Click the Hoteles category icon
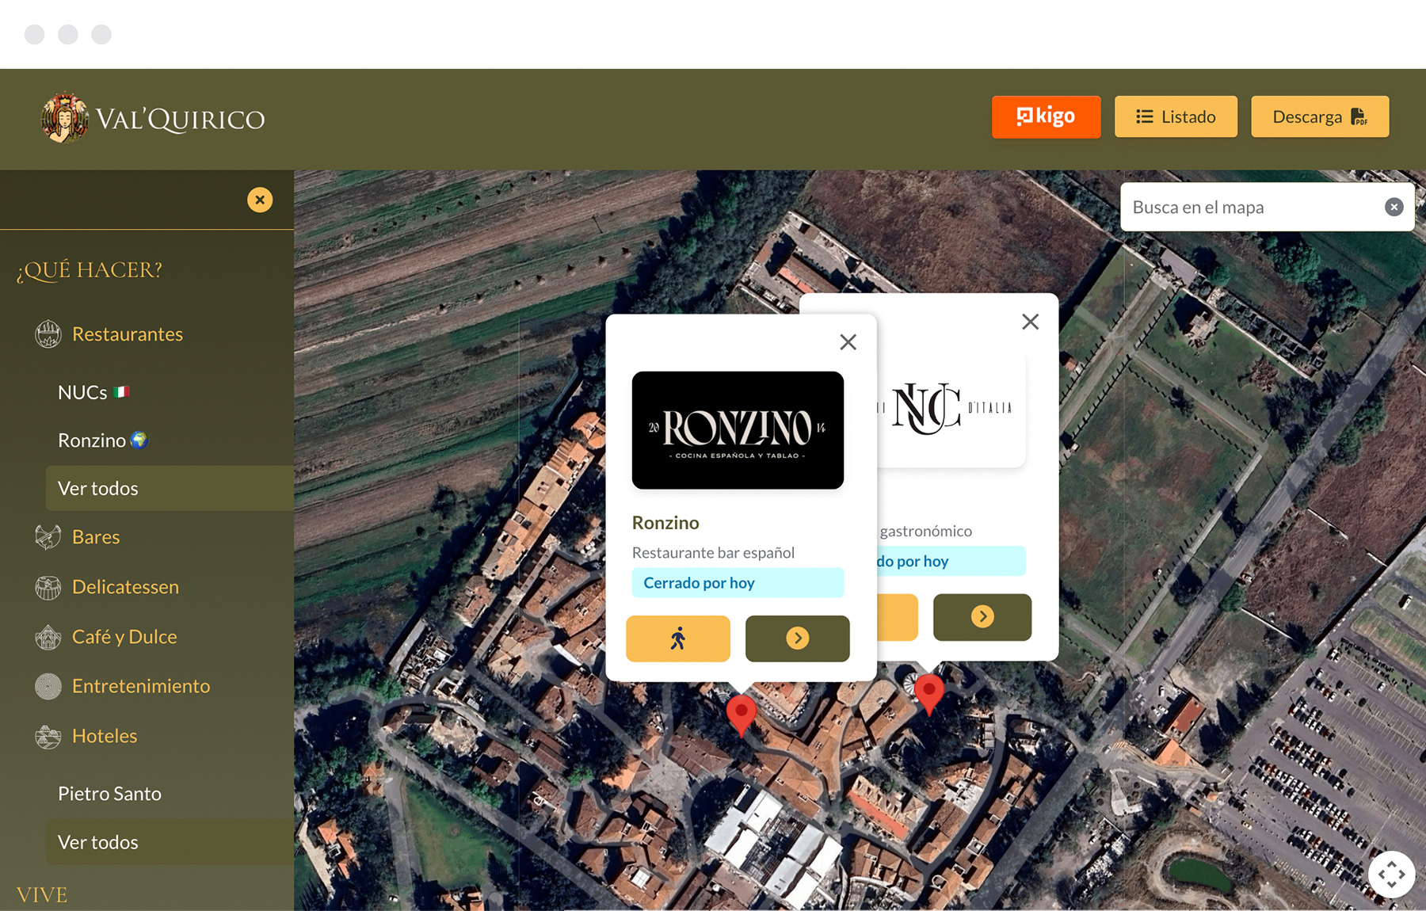The width and height of the screenshot is (1426, 911). pos(48,736)
